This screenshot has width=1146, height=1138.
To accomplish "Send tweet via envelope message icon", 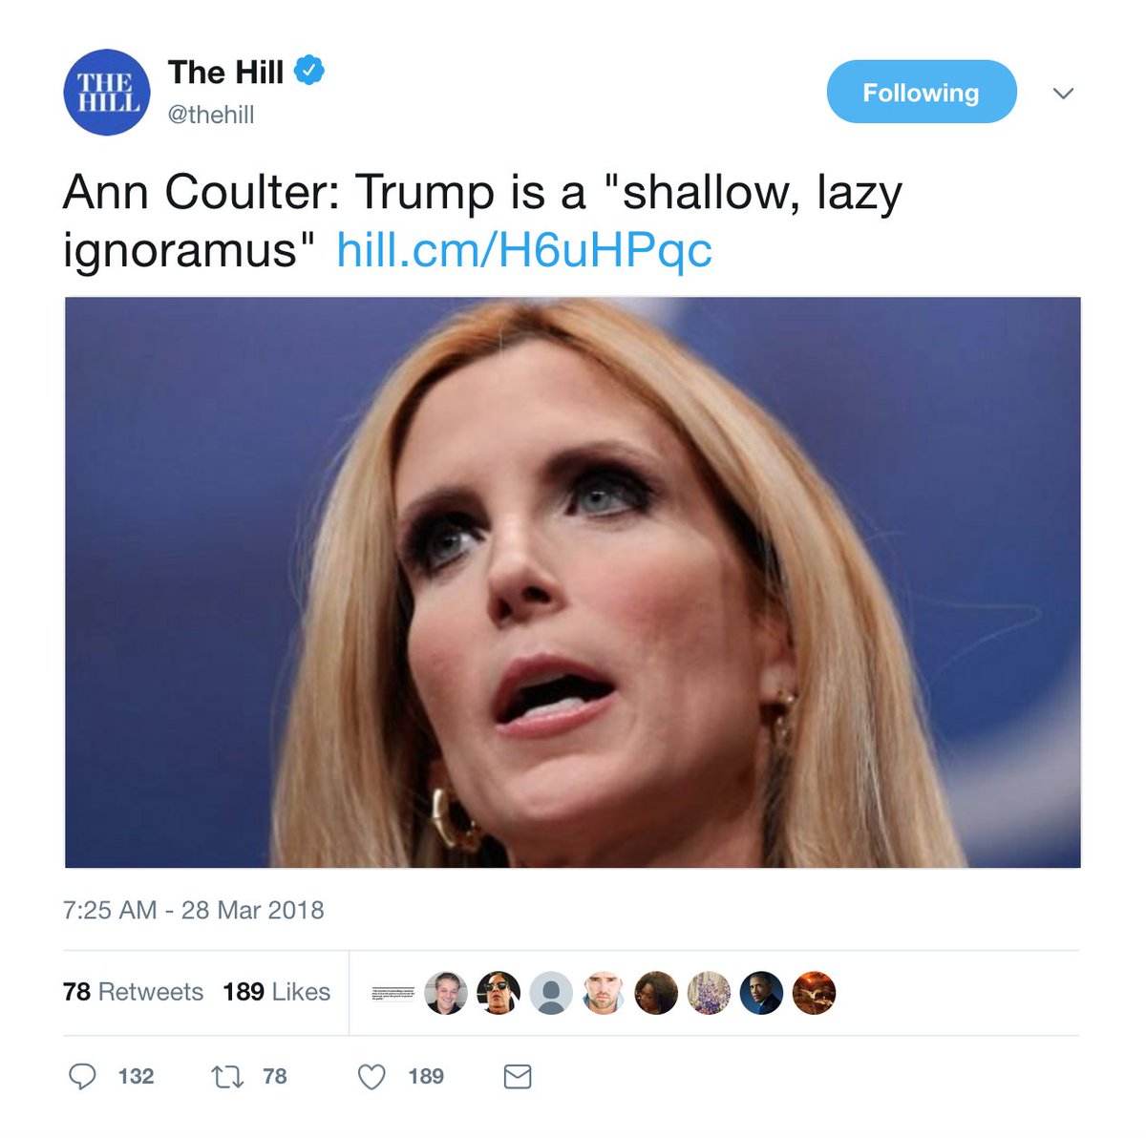I will click(x=518, y=1077).
